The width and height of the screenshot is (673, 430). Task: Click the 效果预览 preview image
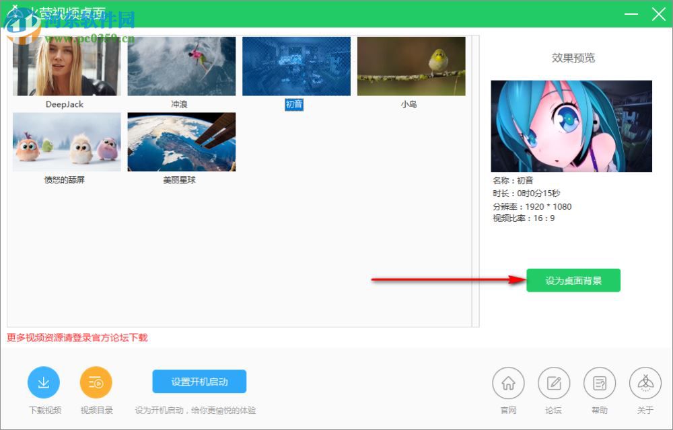pos(571,126)
